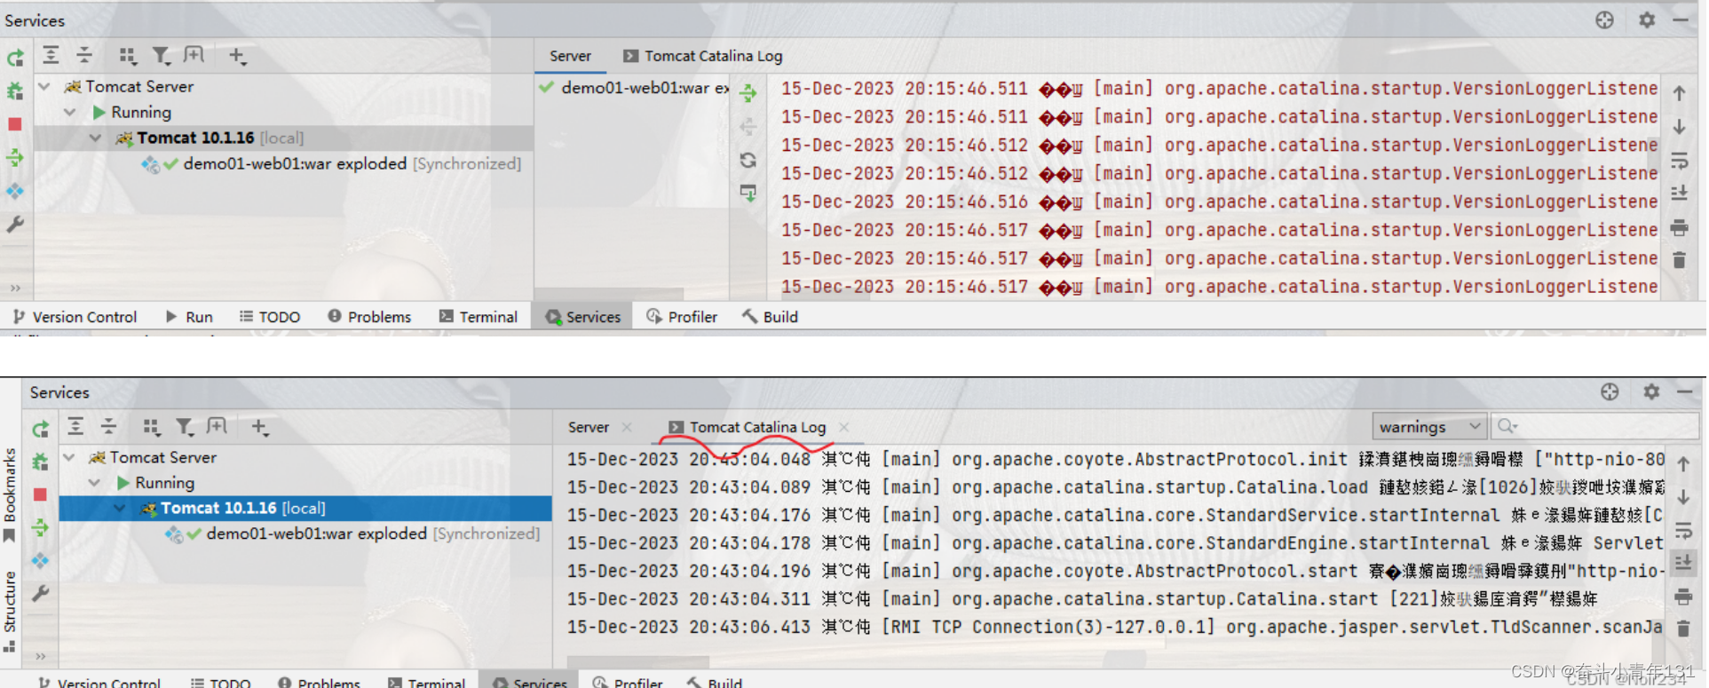The height and width of the screenshot is (688, 1709).
Task: Click Collapse All icon in upper Services toolbar
Action: (84, 56)
